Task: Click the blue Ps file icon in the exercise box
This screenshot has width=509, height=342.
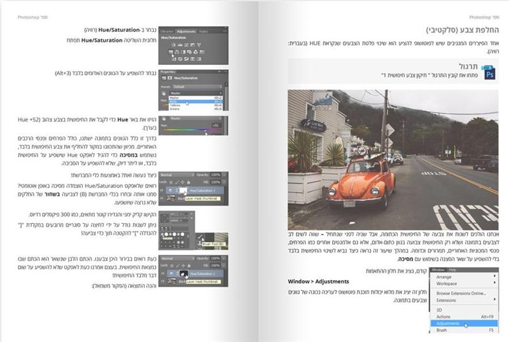Action: click(x=489, y=72)
